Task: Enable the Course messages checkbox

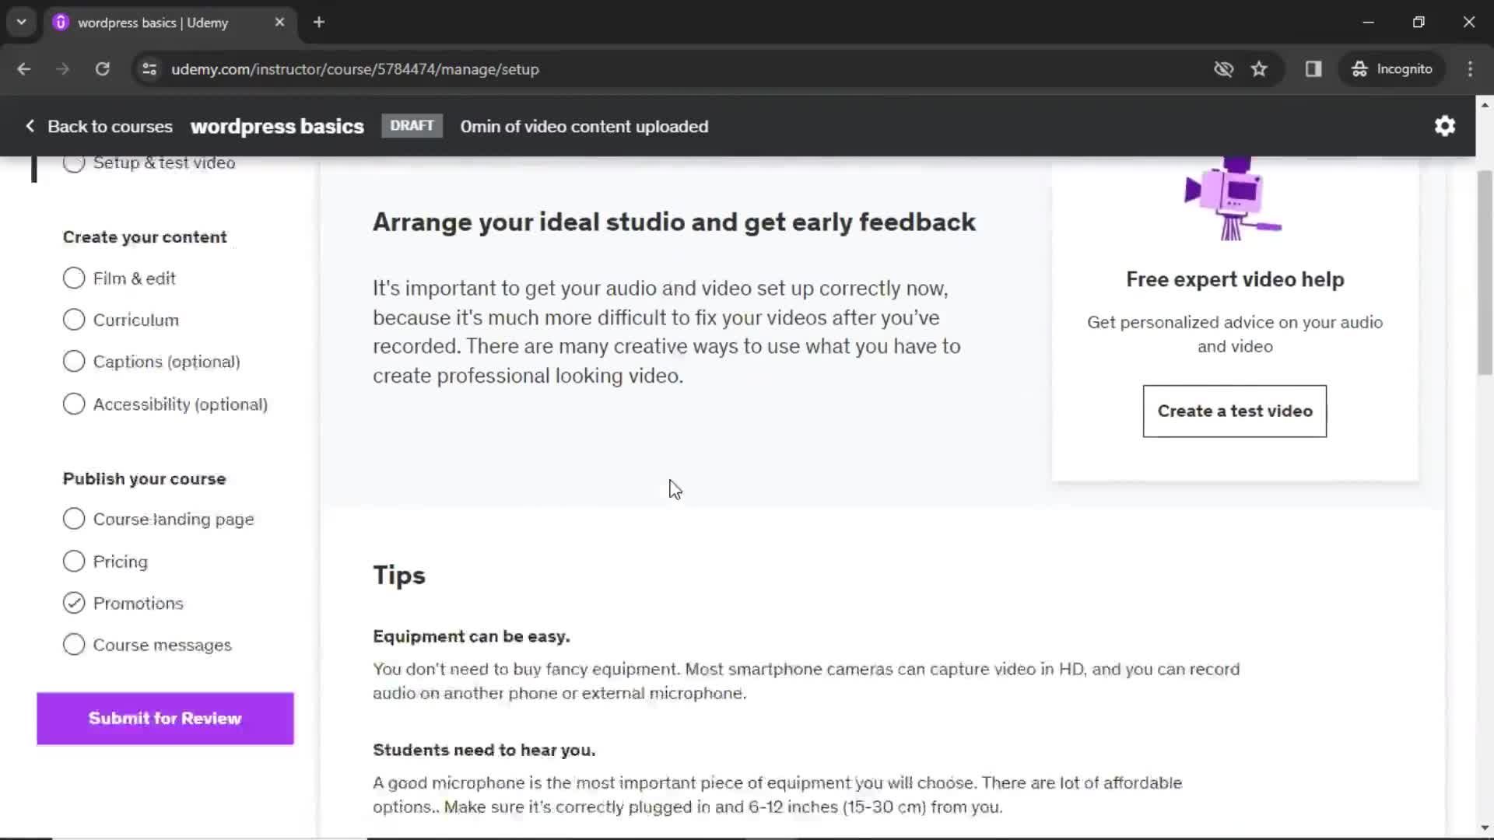Action: coord(73,645)
